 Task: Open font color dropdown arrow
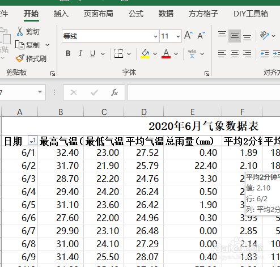(176, 54)
